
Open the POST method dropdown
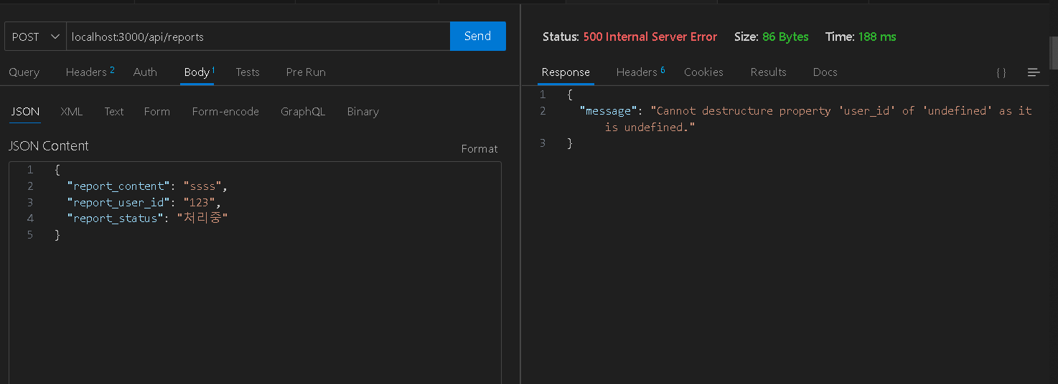pos(35,37)
